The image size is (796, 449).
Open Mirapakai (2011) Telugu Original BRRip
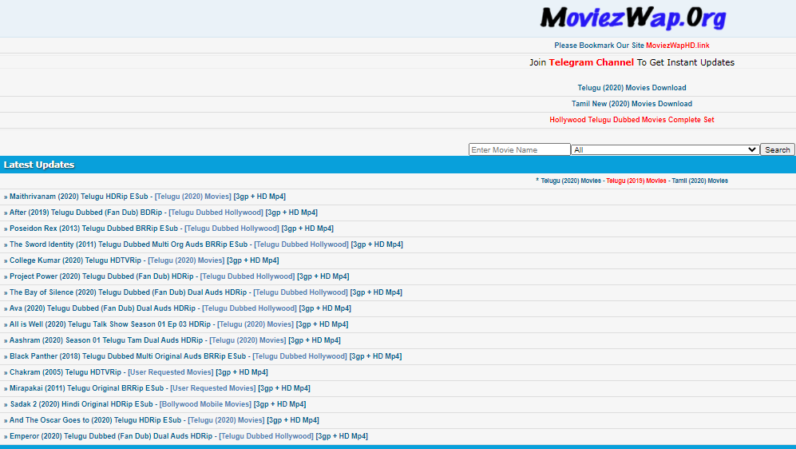click(86, 388)
